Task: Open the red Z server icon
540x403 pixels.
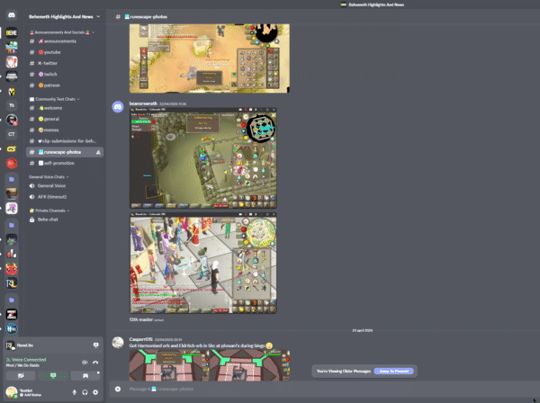Action: point(12,314)
